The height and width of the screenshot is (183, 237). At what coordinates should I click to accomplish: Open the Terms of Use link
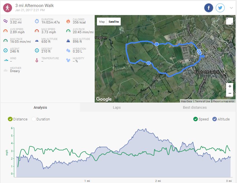point(202,101)
